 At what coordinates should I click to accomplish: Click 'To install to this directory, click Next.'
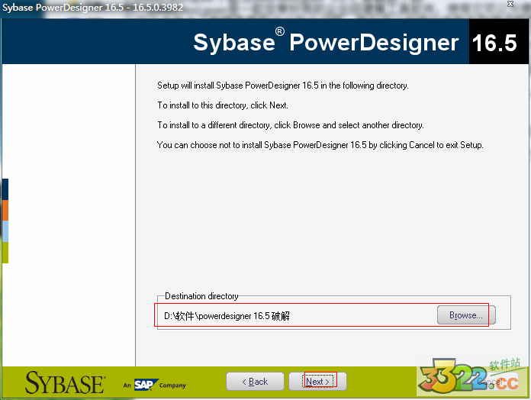[x=223, y=105]
